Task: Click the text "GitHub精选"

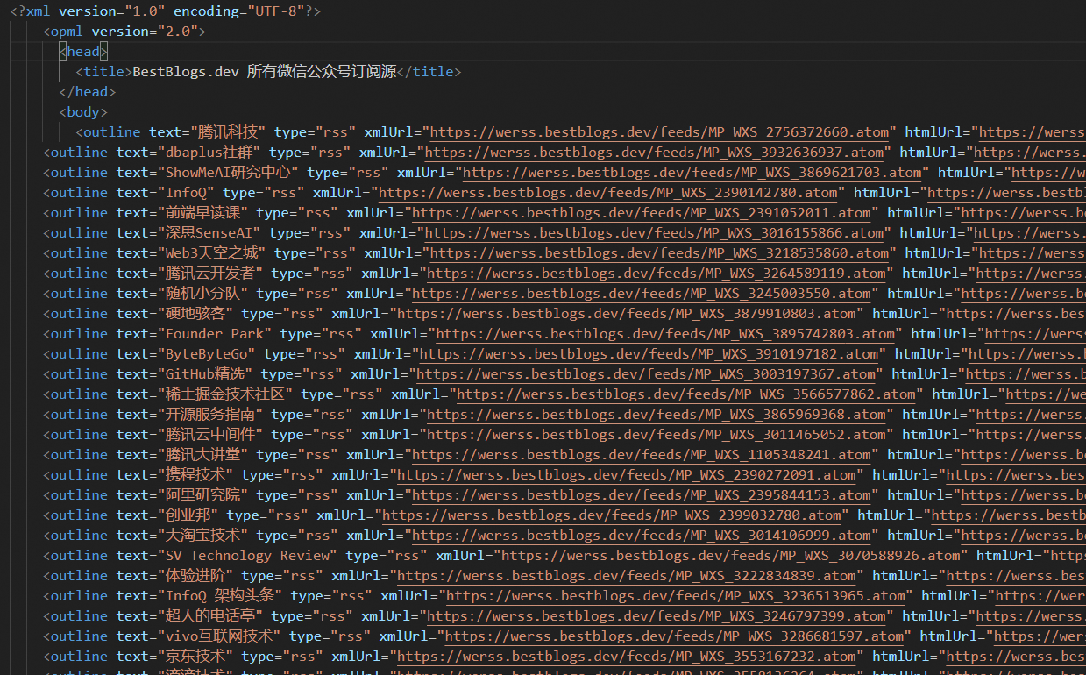Action: 206,374
